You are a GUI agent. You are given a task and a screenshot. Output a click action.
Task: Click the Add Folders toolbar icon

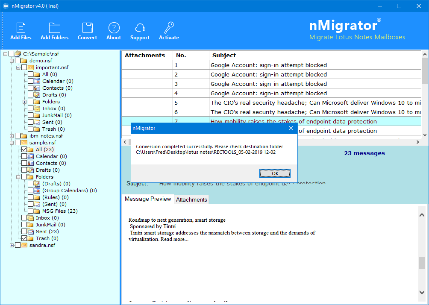(x=54, y=28)
